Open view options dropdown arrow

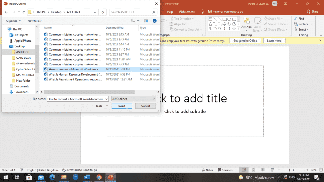point(138,21)
